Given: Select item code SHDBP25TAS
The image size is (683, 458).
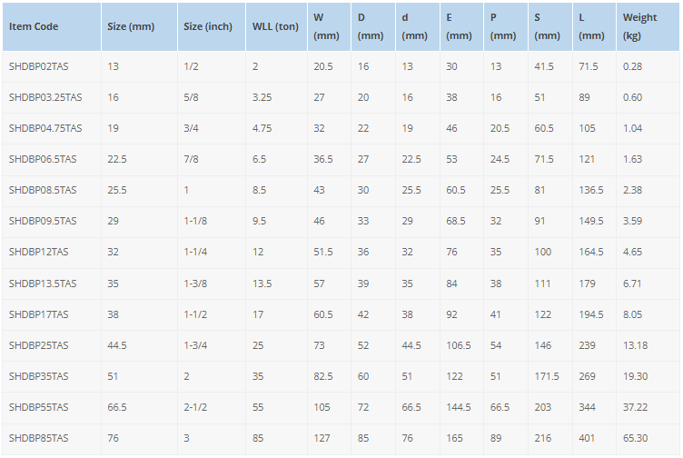Looking at the screenshot, I should 38,346.
